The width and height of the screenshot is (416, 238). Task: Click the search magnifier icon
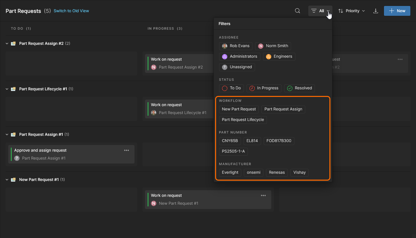point(297,11)
